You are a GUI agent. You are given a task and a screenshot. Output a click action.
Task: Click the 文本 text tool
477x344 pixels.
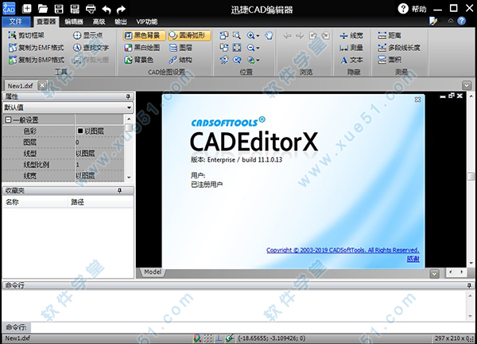(x=351, y=60)
